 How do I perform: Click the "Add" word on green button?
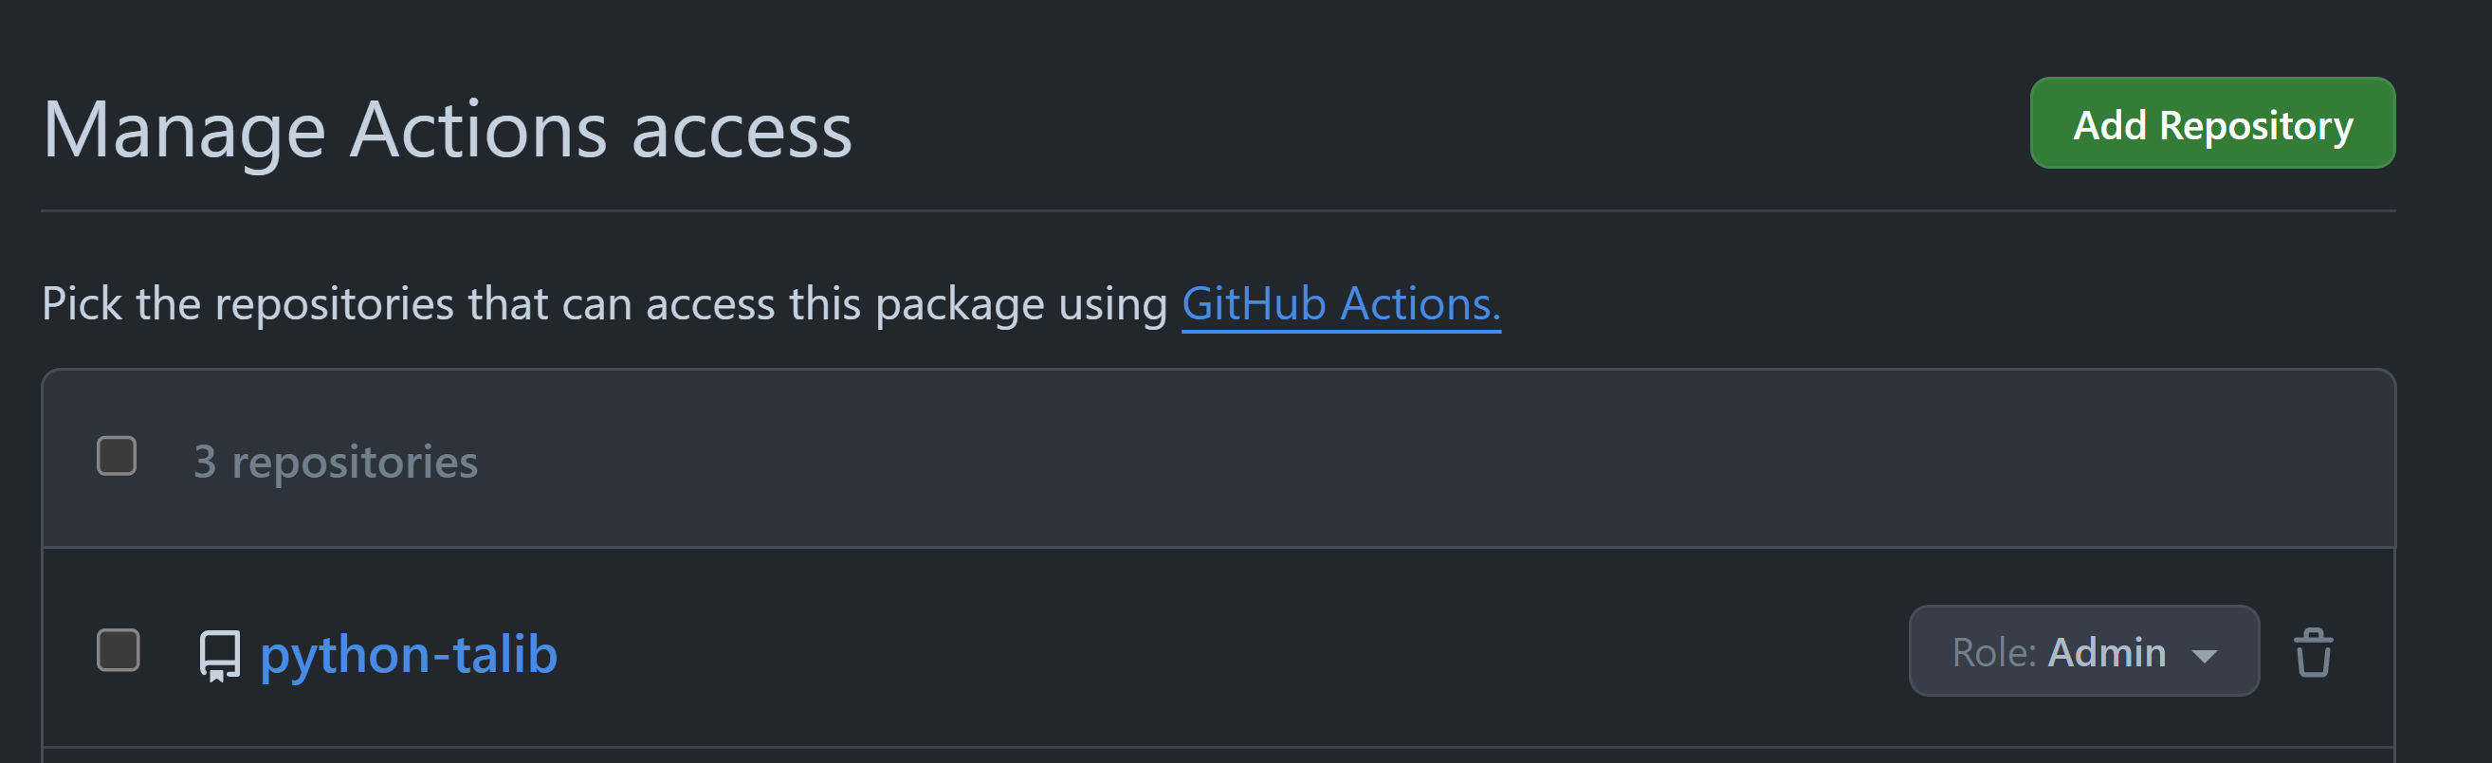tap(2110, 125)
